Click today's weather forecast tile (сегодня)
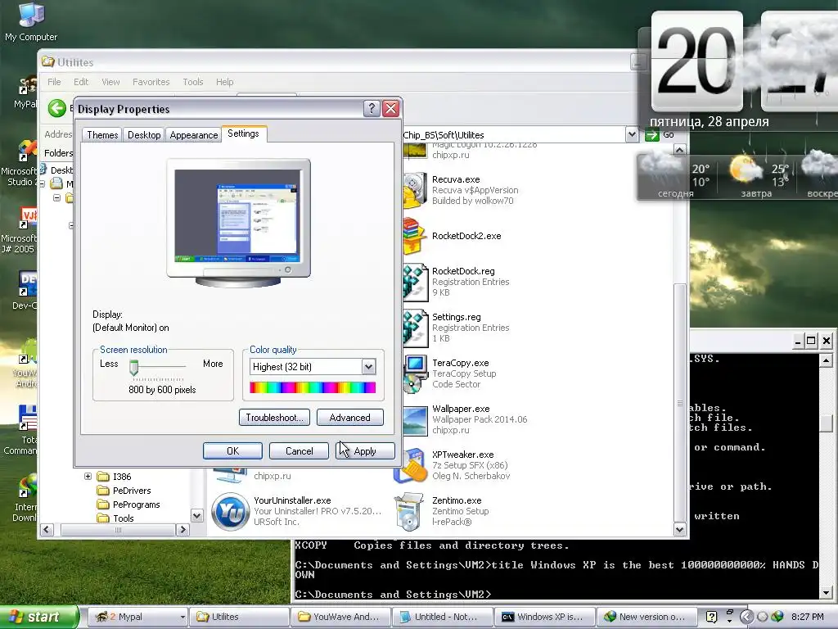 coord(676,177)
